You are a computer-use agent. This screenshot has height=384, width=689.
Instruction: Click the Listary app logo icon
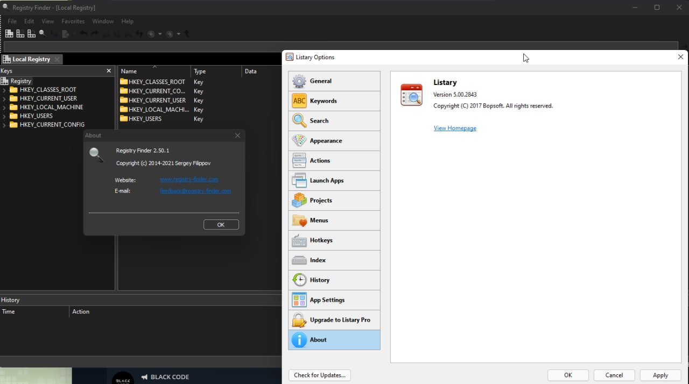point(412,95)
